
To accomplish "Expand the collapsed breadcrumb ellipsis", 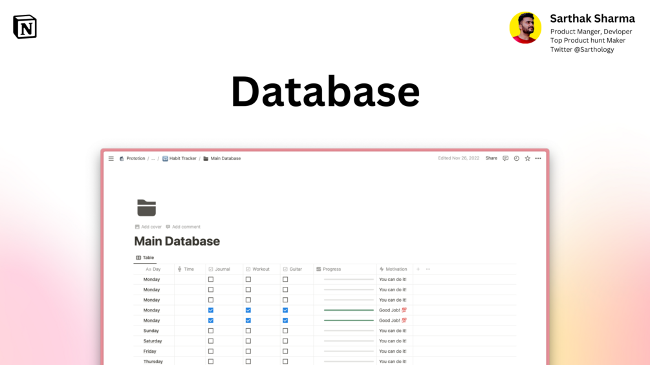I will [153, 158].
